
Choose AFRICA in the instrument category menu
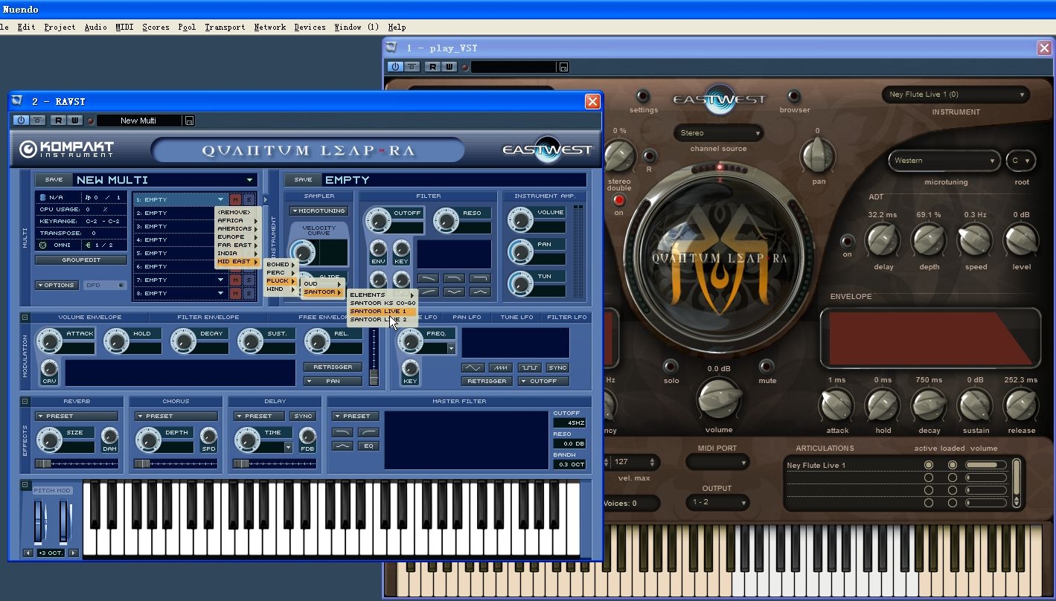point(237,220)
